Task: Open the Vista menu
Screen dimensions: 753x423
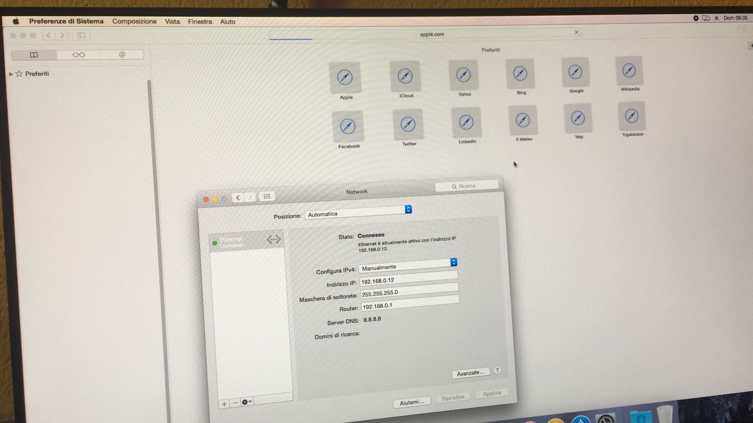Action: point(172,22)
